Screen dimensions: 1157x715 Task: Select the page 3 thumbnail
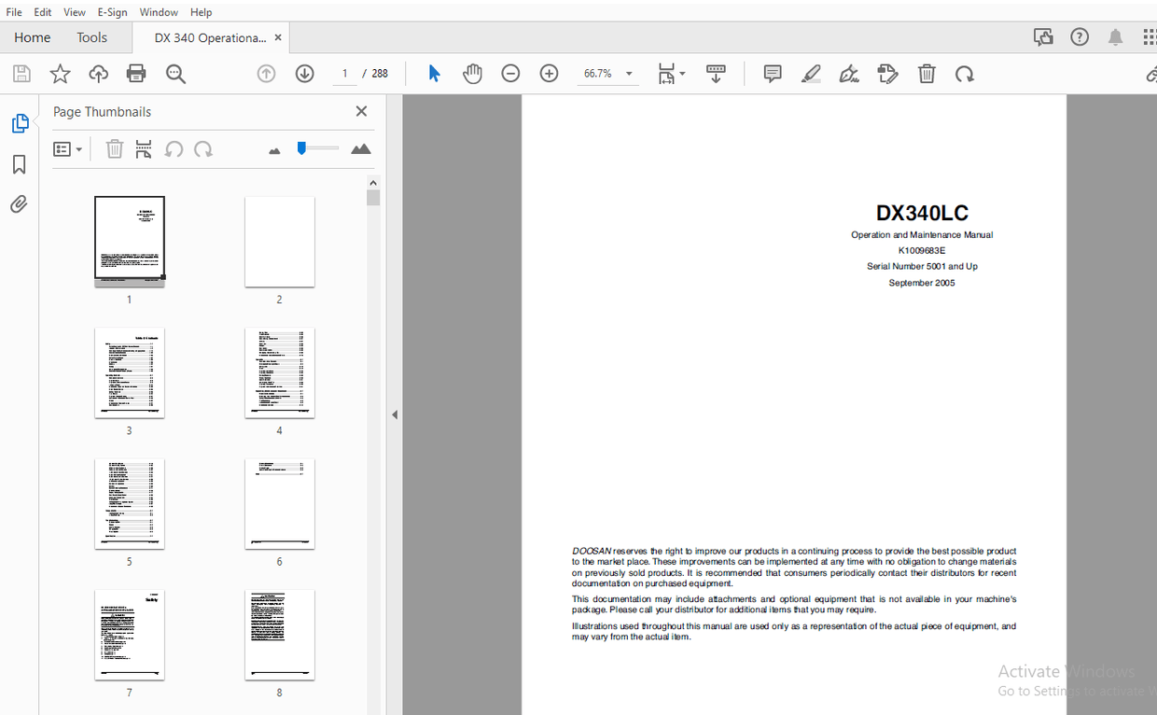[x=129, y=372]
